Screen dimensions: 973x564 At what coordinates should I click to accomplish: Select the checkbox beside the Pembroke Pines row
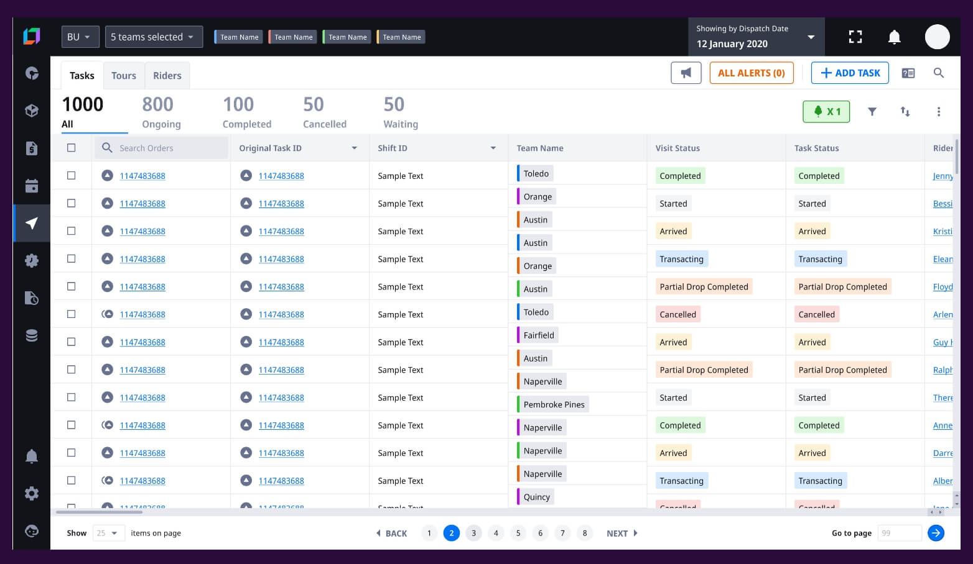pos(72,397)
